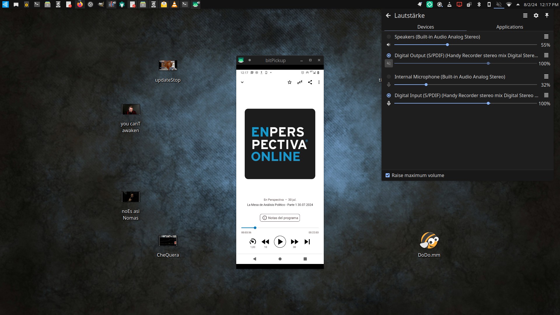Select the DoDo.mm desktop file
560x315 pixels.
coord(429,245)
